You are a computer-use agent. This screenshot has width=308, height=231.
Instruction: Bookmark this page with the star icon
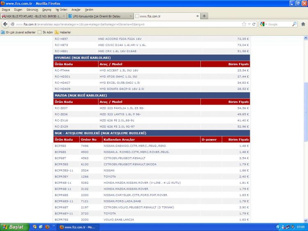244,24
